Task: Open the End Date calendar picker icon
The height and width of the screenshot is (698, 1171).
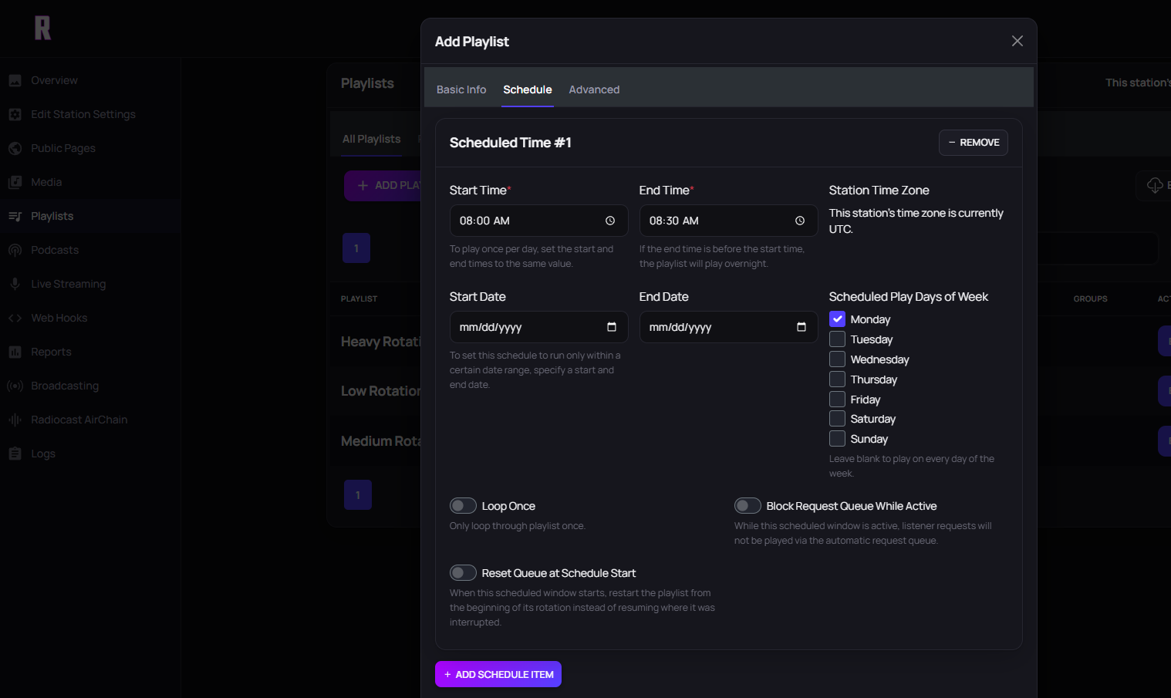Action: (x=801, y=327)
